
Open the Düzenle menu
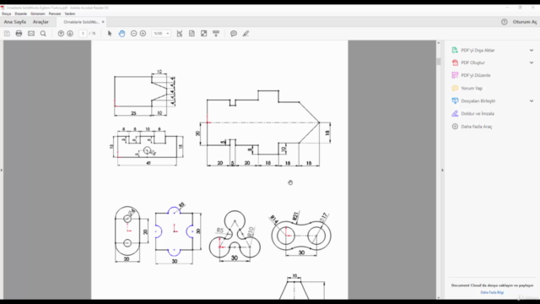[20, 14]
